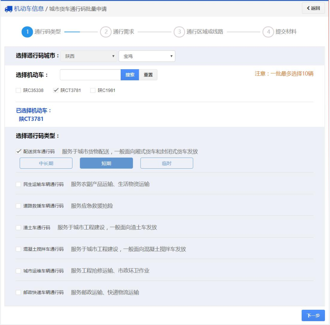The image size is (330, 325).
Task: Click the 机动车信息 breadcrumb link
Action: 29,9
